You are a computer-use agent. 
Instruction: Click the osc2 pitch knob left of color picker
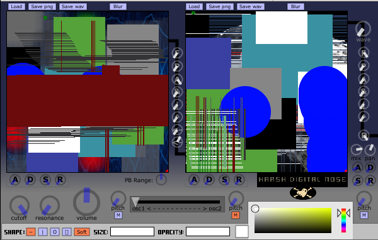tap(236, 199)
